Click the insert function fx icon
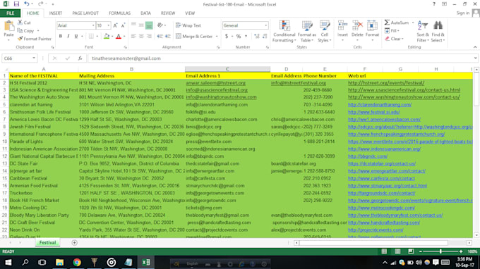 (x=80, y=58)
